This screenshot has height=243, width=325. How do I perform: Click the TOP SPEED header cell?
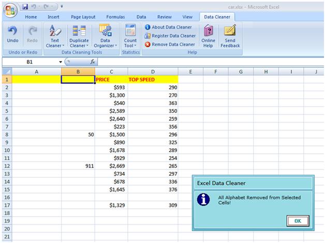coord(153,80)
